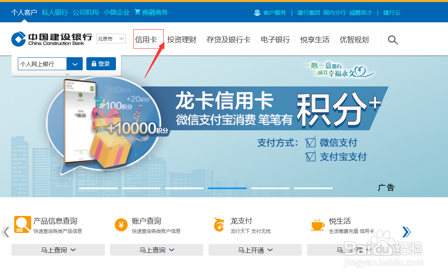Select the sixth banner slide indicator
The width and height of the screenshot is (448, 278).
coord(313,188)
